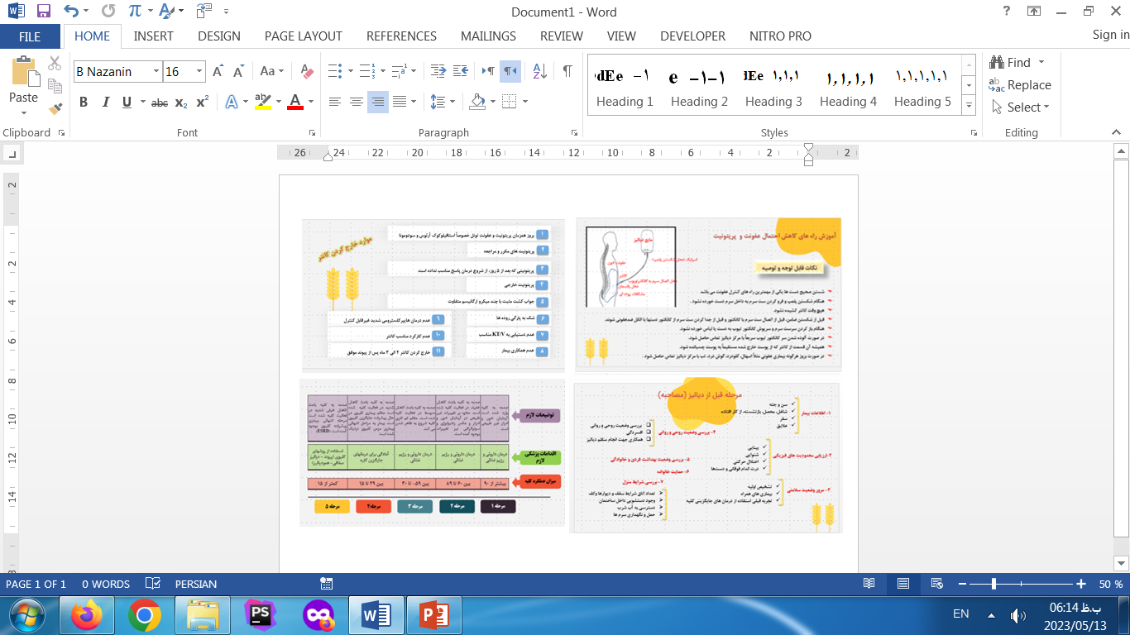1130x635 pixels.
Task: Click the Subscript icon
Action: point(181,103)
